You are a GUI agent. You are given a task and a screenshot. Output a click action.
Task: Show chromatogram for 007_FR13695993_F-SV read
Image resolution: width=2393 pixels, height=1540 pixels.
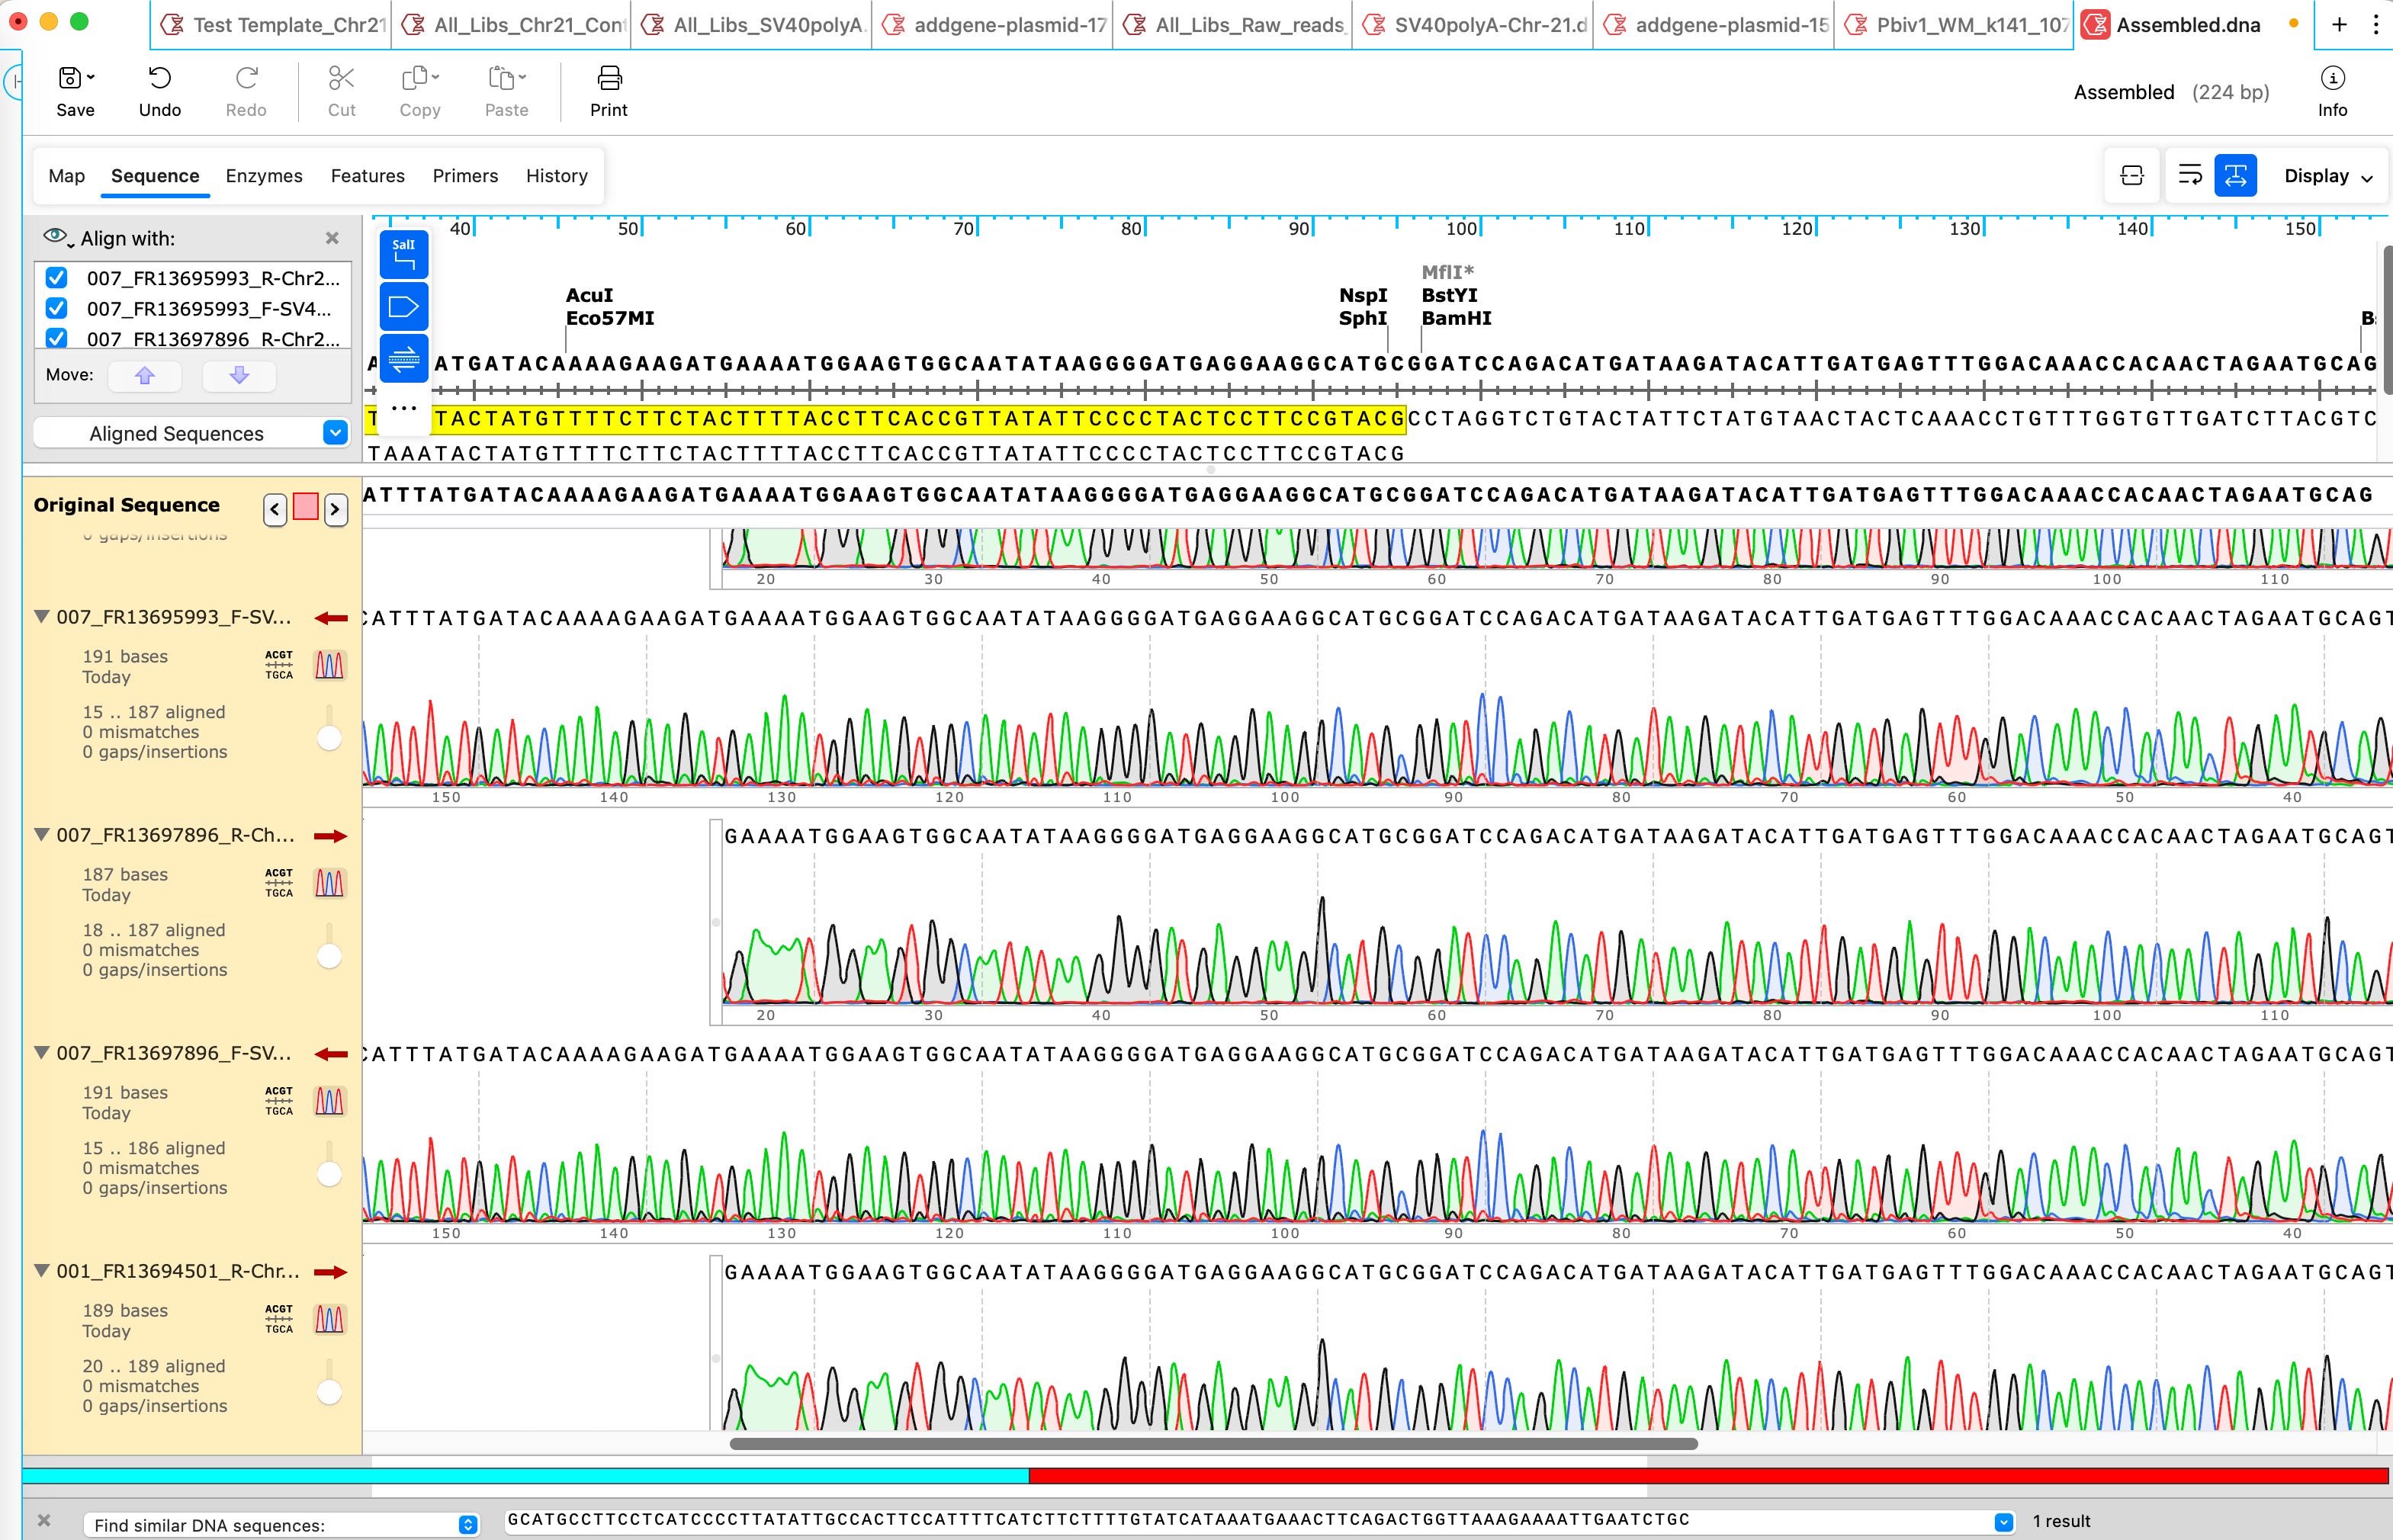coord(330,665)
